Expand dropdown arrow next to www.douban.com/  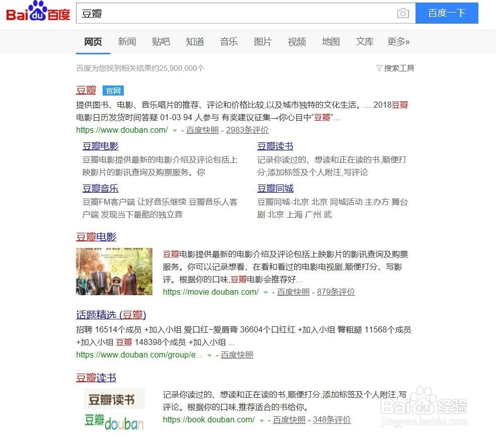coord(175,130)
